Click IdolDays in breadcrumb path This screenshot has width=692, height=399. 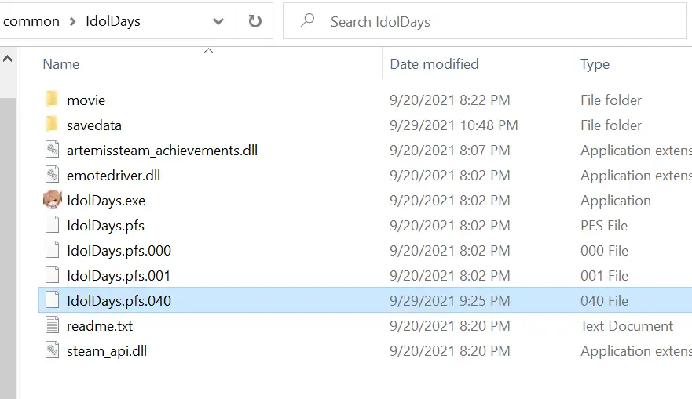[x=113, y=21]
